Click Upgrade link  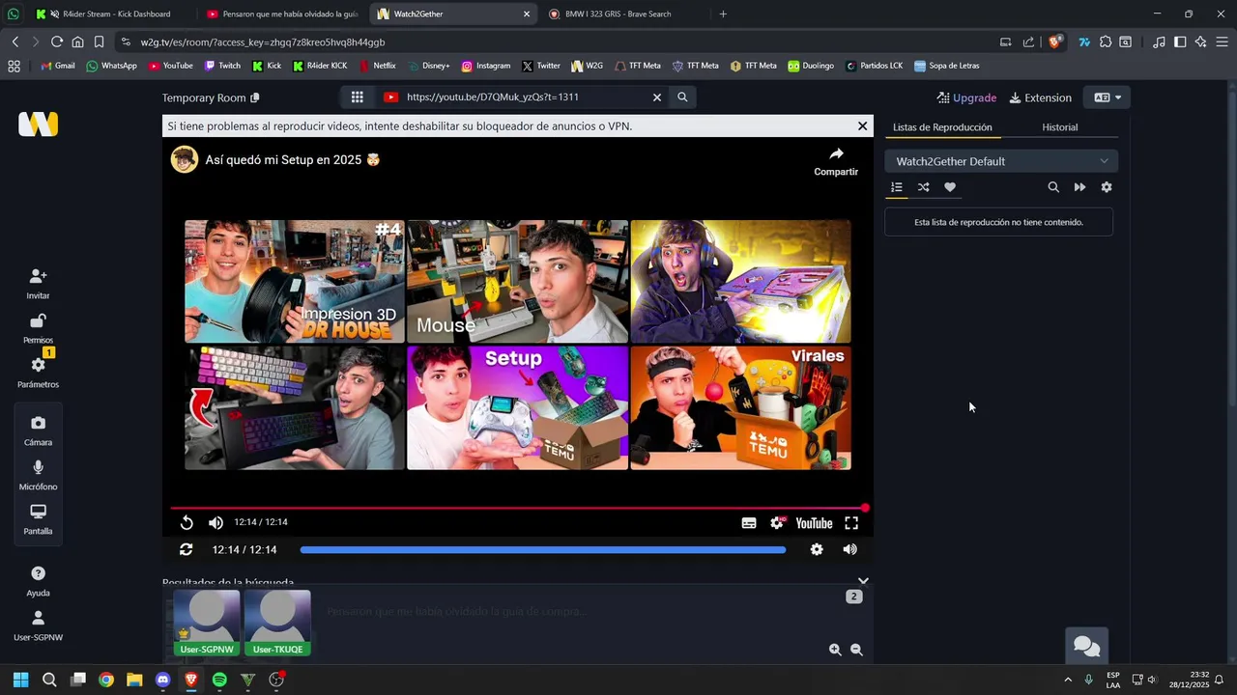point(966,97)
